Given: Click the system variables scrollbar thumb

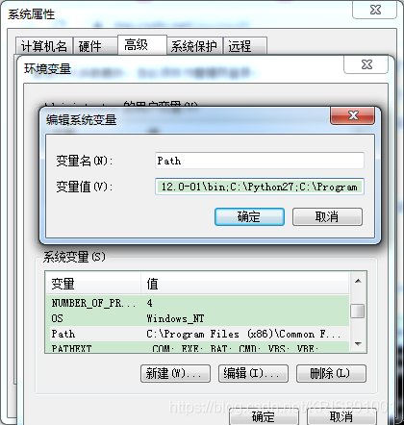Looking at the screenshot, I should click(x=358, y=311).
